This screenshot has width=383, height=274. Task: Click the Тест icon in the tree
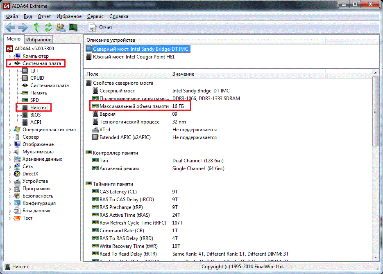point(17,218)
